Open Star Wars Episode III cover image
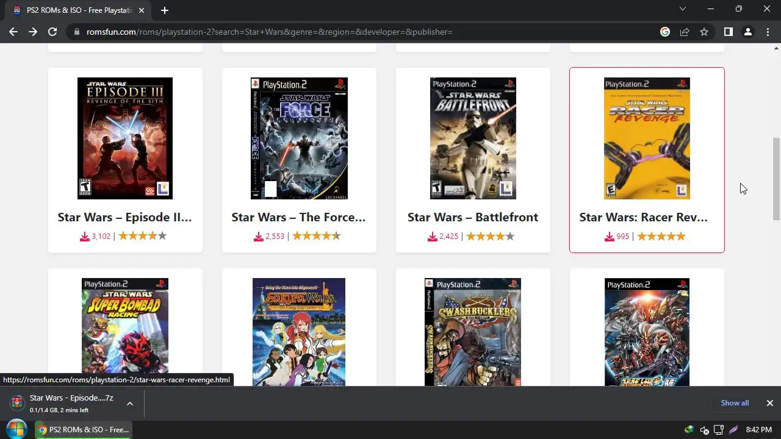Screen dimensions: 781x439 pyautogui.click(x=125, y=138)
